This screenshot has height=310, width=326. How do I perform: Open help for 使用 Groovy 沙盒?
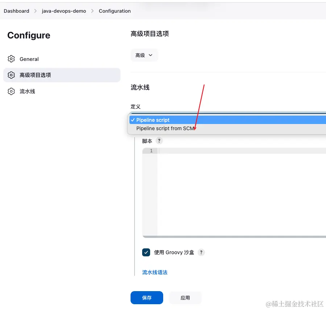(201, 252)
